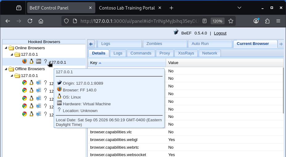
Task: Bookmark this page with star icon
Action: 231,21
